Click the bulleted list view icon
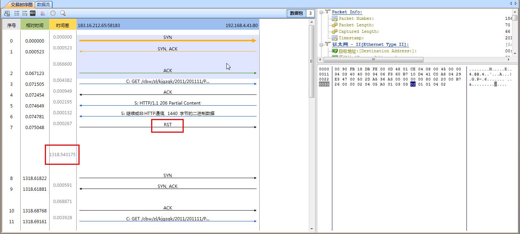Screen dimensions: 520x234 point(17,13)
